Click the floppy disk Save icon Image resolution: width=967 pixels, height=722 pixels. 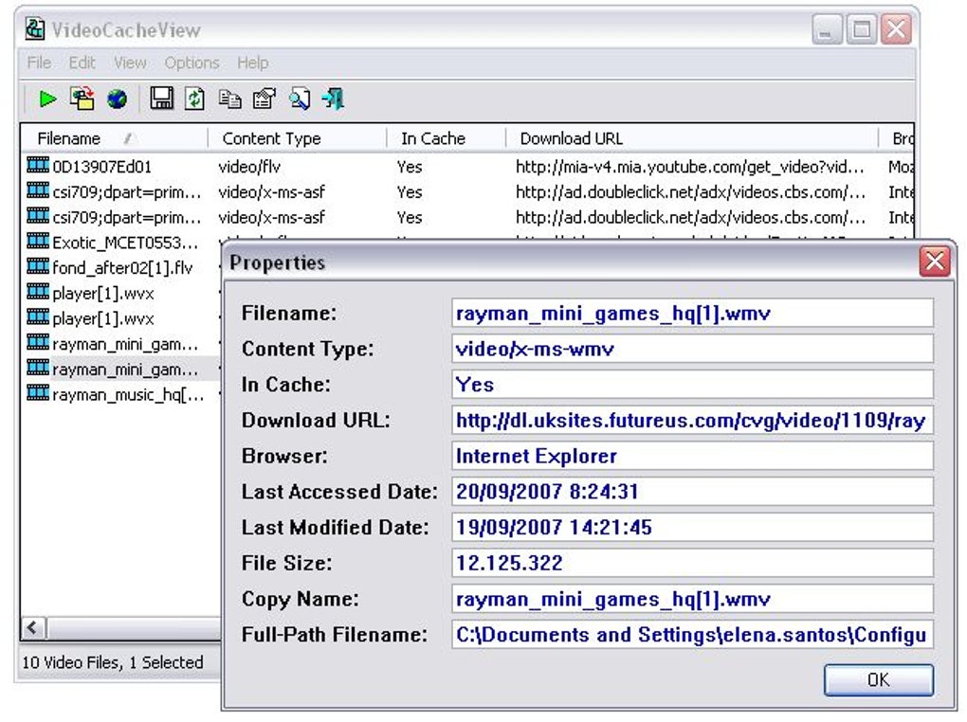click(x=161, y=98)
